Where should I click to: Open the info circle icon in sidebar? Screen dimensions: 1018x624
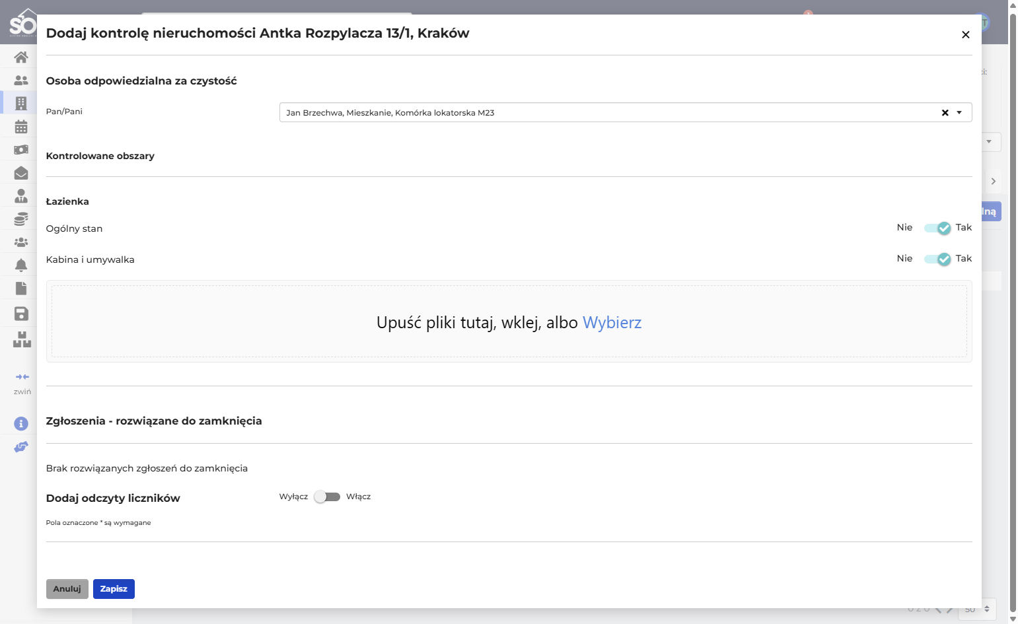coord(21,423)
